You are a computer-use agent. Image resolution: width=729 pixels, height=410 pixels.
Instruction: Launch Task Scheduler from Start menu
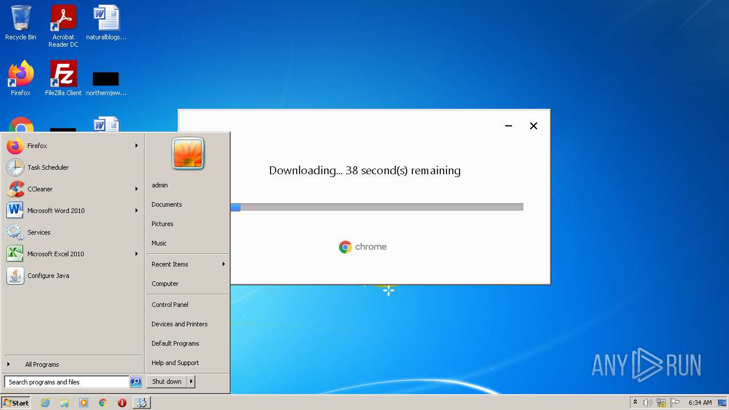[x=73, y=167]
